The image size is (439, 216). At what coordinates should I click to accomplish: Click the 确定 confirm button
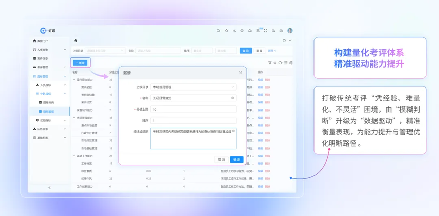(x=237, y=160)
